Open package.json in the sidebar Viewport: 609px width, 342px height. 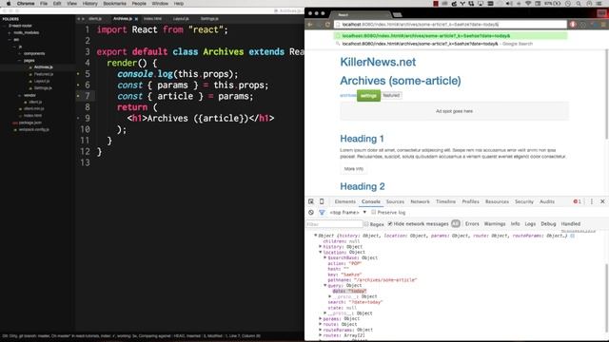29,123
